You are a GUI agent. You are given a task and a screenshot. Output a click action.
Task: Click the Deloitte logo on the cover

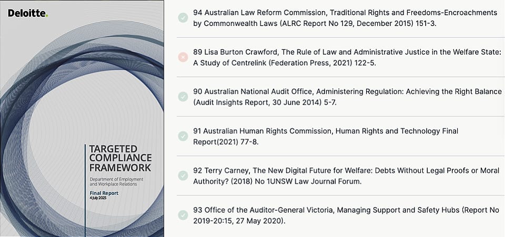tap(27, 13)
